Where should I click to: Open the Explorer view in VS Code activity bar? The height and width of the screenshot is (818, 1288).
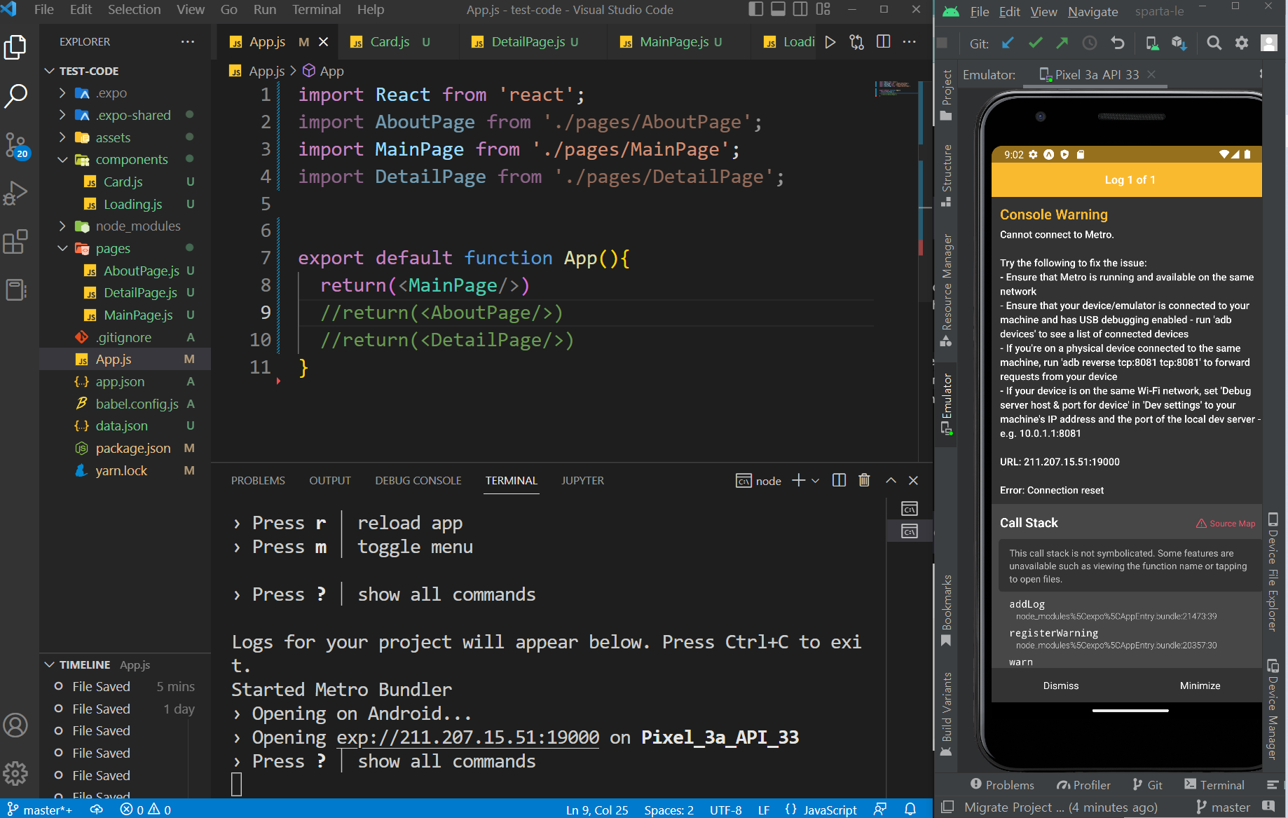pyautogui.click(x=15, y=48)
